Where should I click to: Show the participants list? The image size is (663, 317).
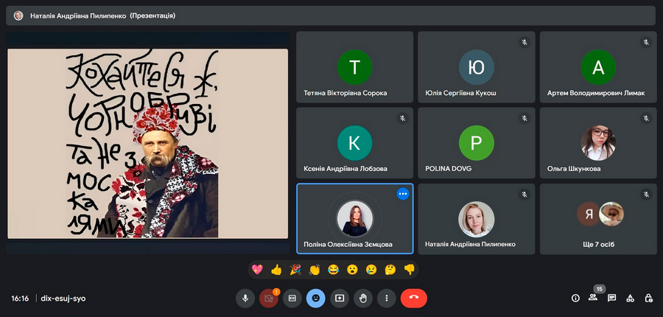(x=593, y=298)
